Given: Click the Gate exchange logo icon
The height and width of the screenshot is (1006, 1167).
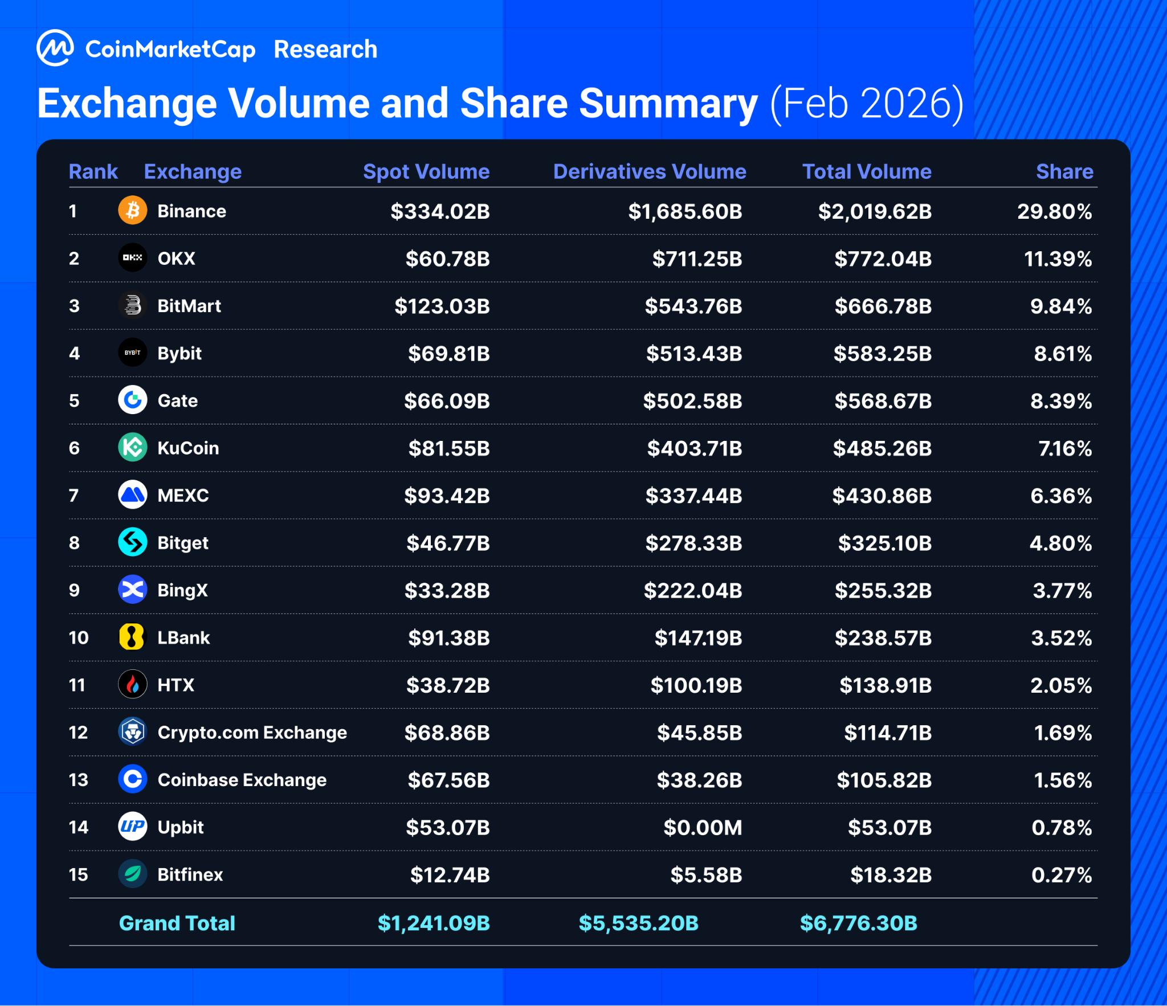Looking at the screenshot, I should [x=133, y=400].
